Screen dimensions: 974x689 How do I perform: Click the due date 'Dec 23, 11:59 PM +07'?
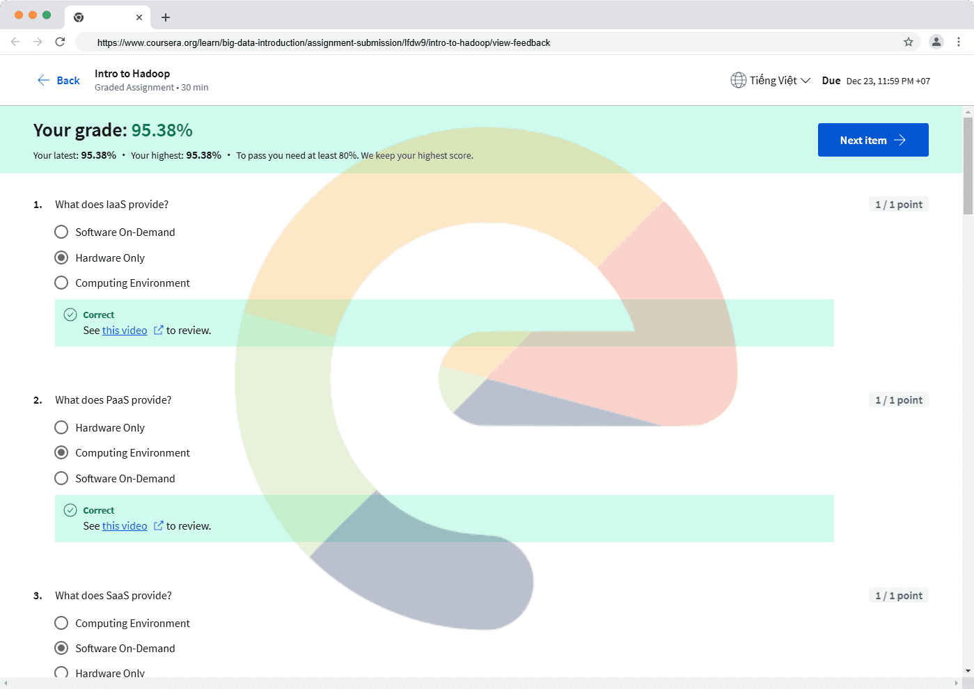(x=888, y=81)
